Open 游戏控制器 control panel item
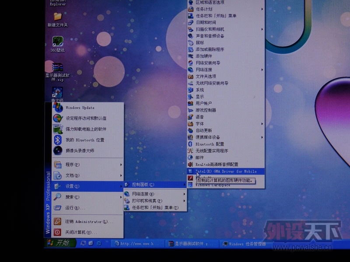 pos(226,110)
